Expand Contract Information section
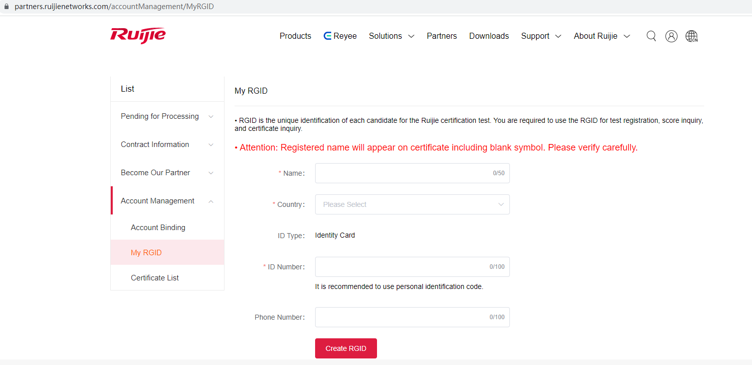The height and width of the screenshot is (365, 752). coord(167,144)
